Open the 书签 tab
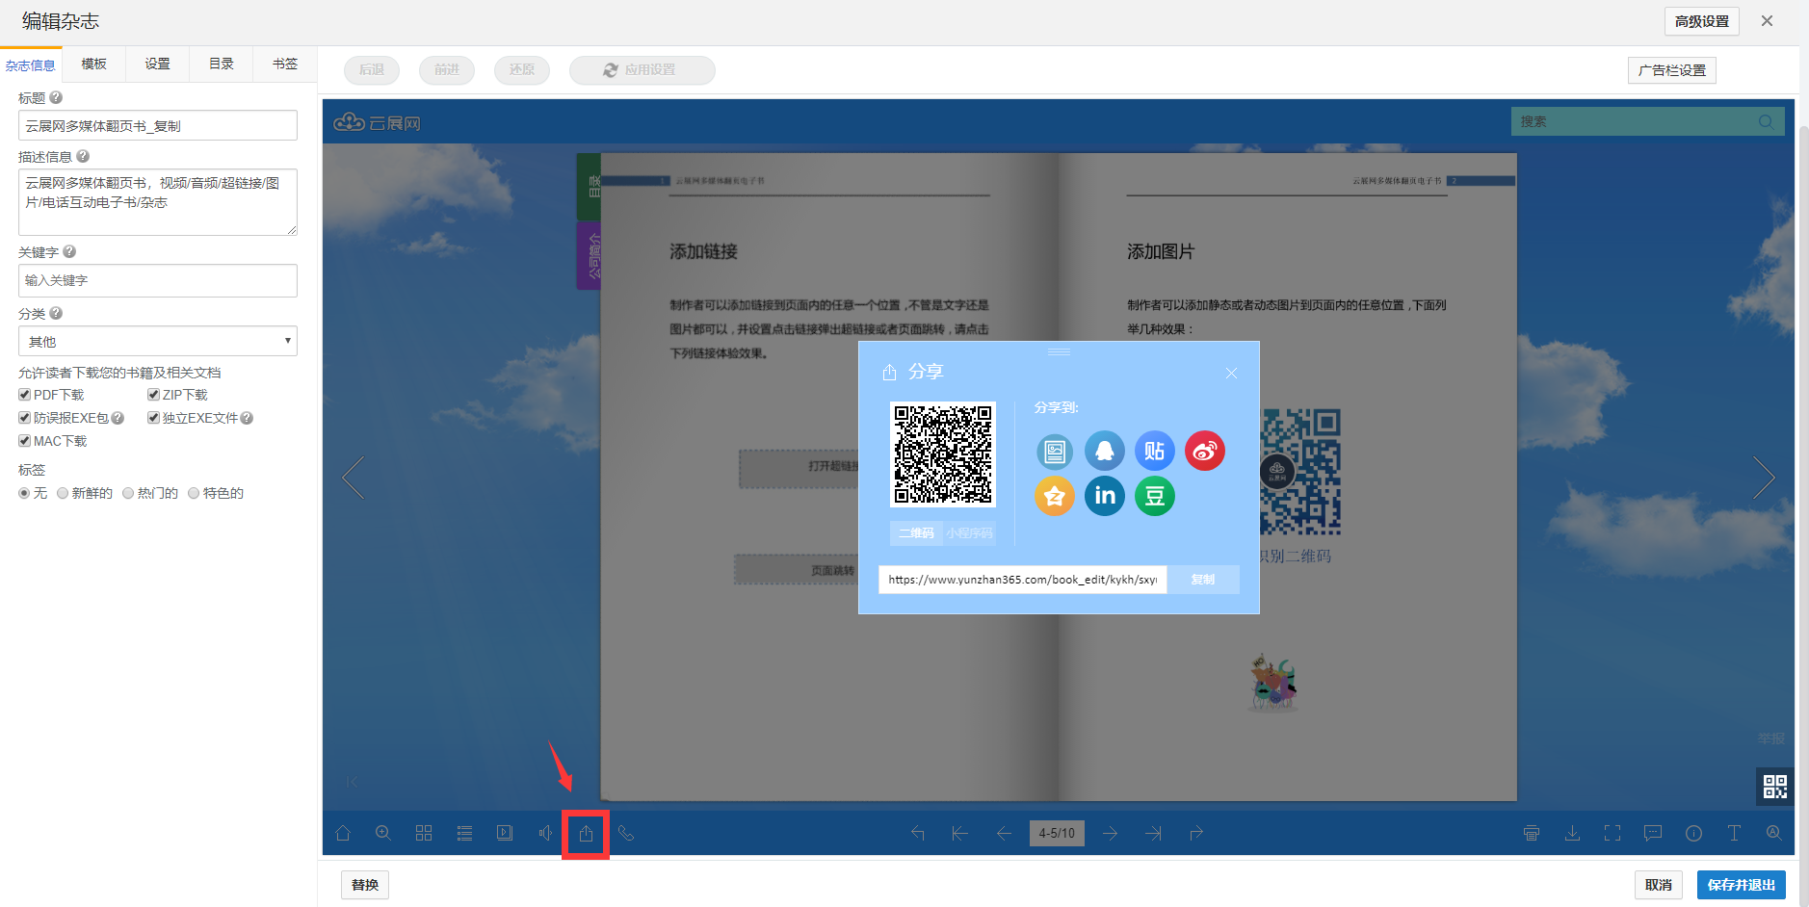Image resolution: width=1809 pixels, height=907 pixels. [x=285, y=64]
